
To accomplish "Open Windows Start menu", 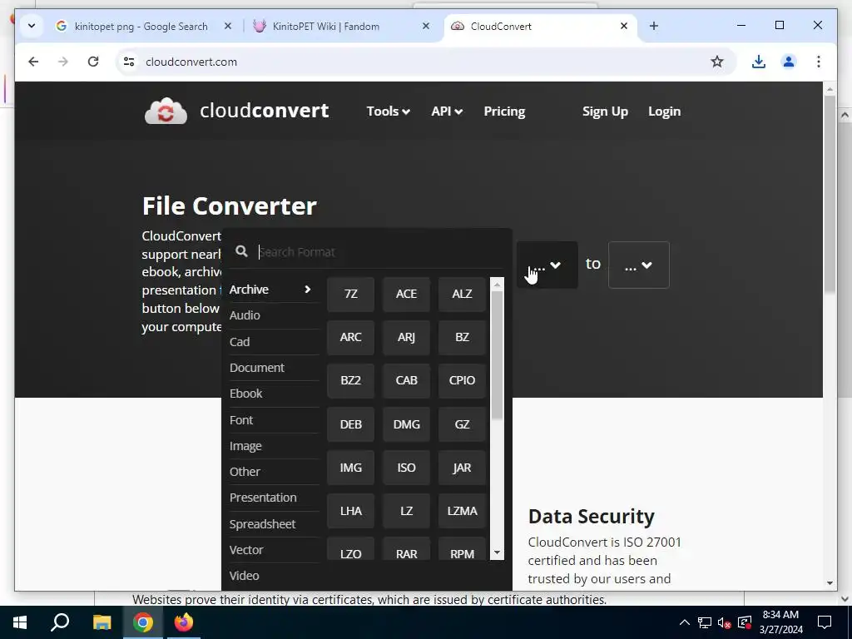I will 20,622.
